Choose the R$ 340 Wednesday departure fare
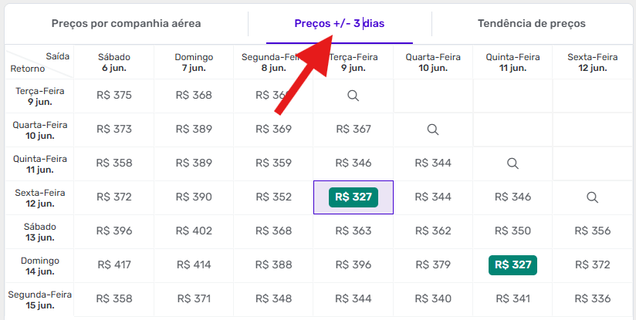Screen dimensions: 636x320 [x=433, y=298]
